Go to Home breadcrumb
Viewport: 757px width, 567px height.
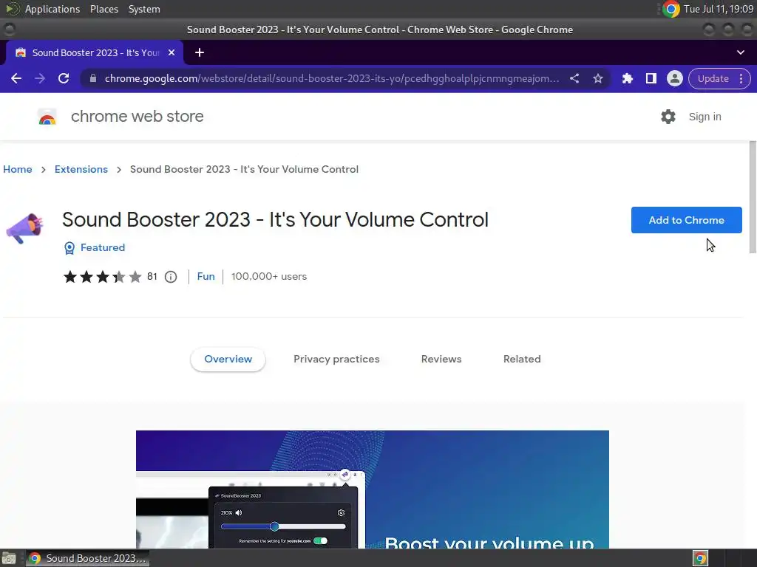18,169
